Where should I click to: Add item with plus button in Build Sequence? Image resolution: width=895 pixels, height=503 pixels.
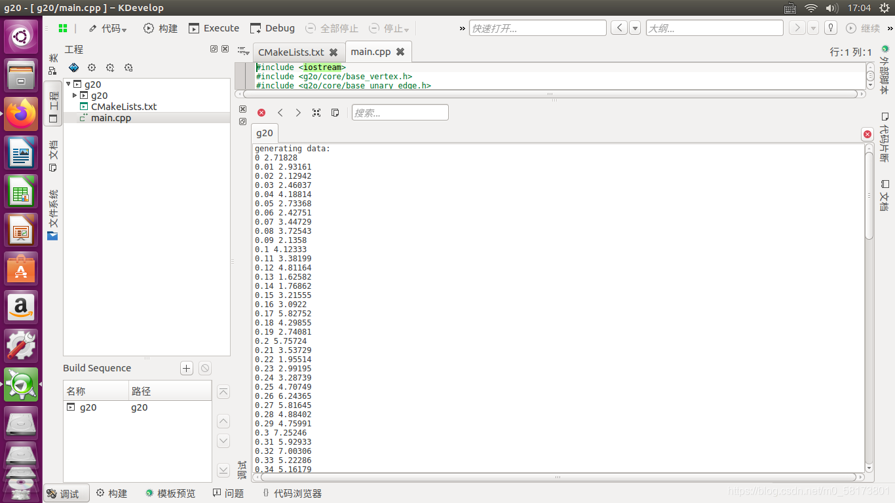click(187, 368)
